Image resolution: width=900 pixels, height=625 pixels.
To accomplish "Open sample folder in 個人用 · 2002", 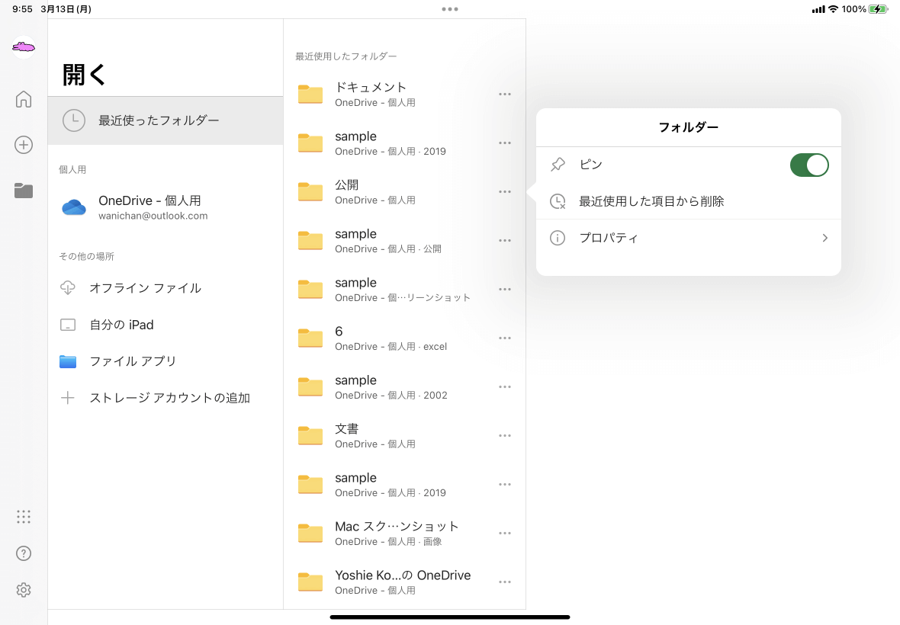I will [x=405, y=387].
